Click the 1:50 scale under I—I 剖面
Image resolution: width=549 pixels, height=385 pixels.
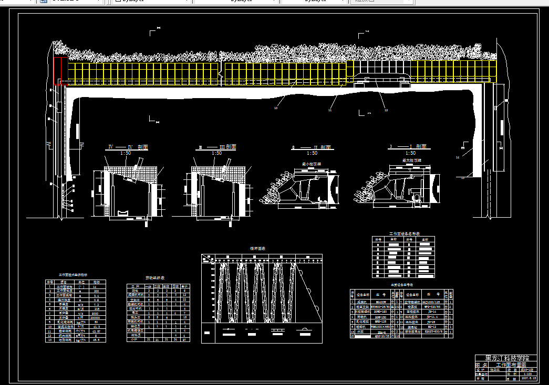click(410, 153)
